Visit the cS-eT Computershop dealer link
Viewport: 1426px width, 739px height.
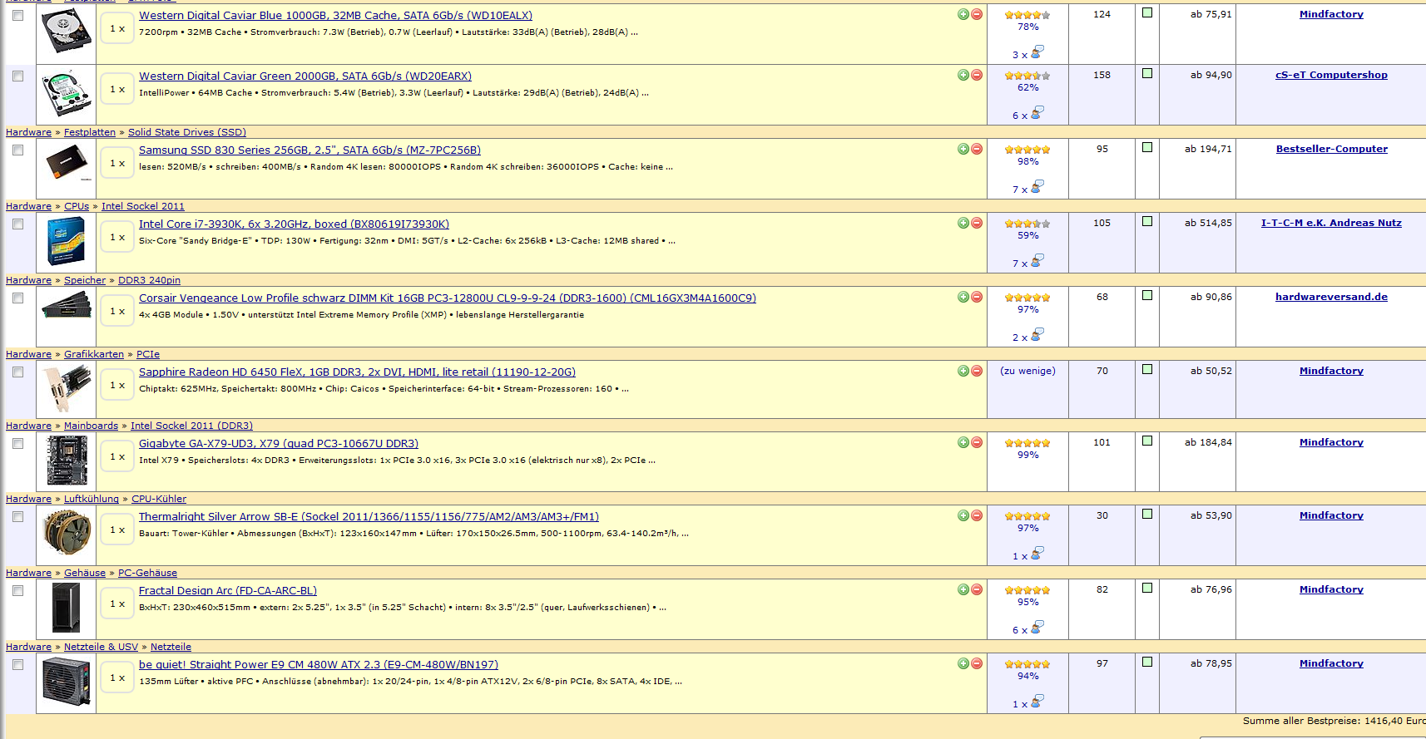point(1331,75)
